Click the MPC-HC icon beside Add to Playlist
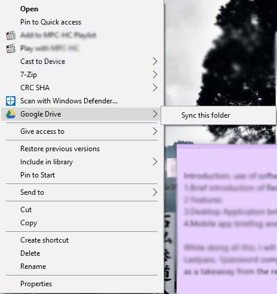The image size is (277, 294). [x=11, y=35]
